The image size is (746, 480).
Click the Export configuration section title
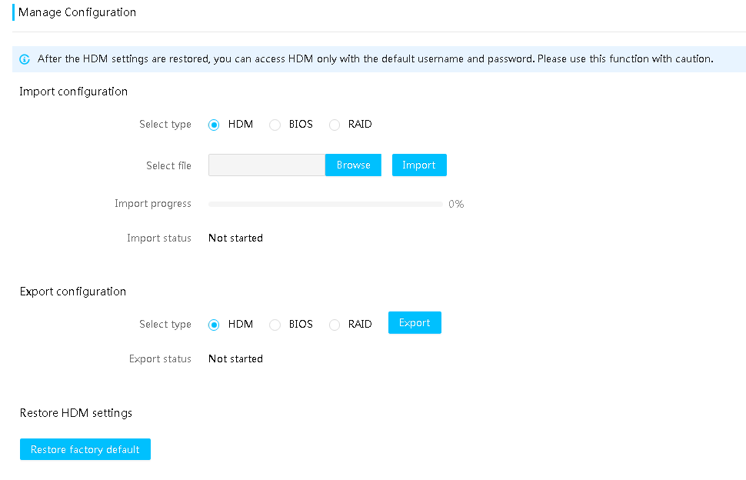pyautogui.click(x=73, y=291)
